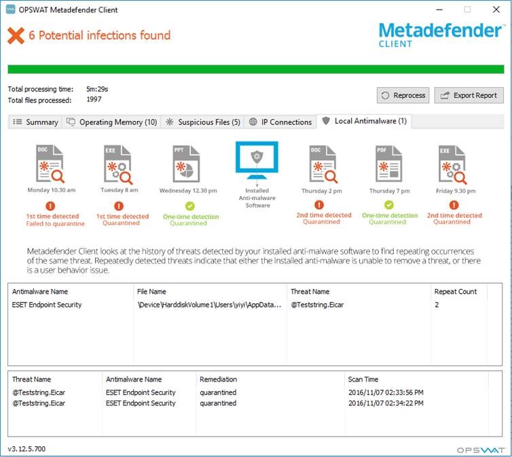The height and width of the screenshot is (457, 512).
Task: Click the Monday 10.30 am DOC file icon
Action: 50,164
